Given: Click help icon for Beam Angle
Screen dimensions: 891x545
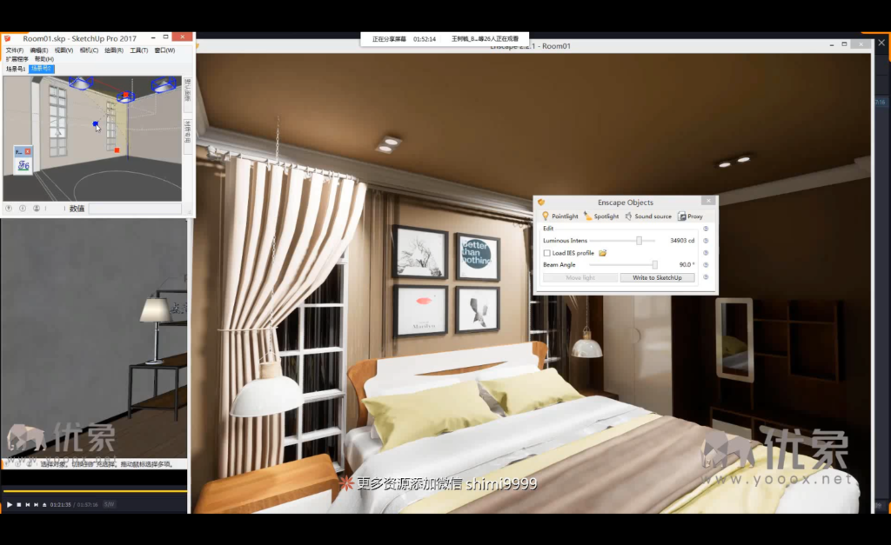Looking at the screenshot, I should (706, 265).
